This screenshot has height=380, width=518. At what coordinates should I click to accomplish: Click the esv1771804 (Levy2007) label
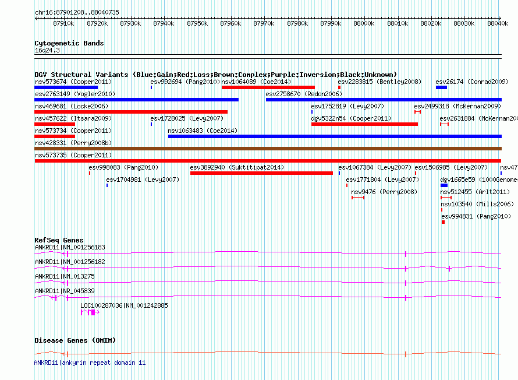point(382,180)
